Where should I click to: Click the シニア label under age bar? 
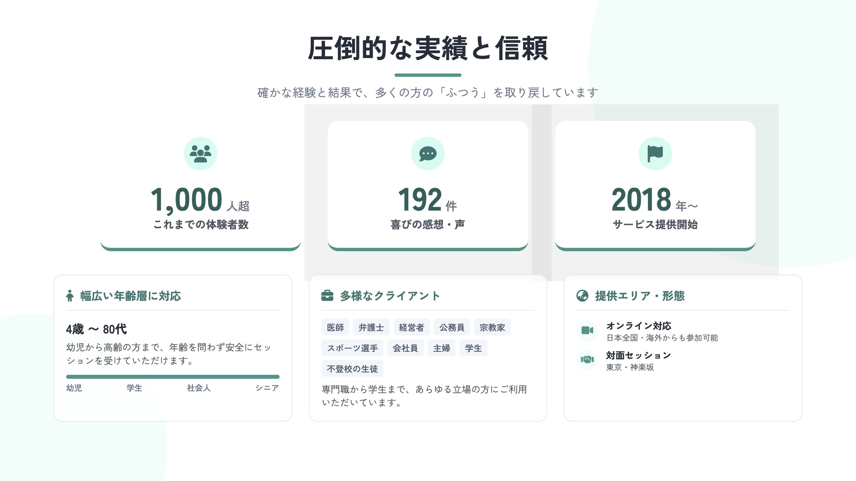(267, 388)
